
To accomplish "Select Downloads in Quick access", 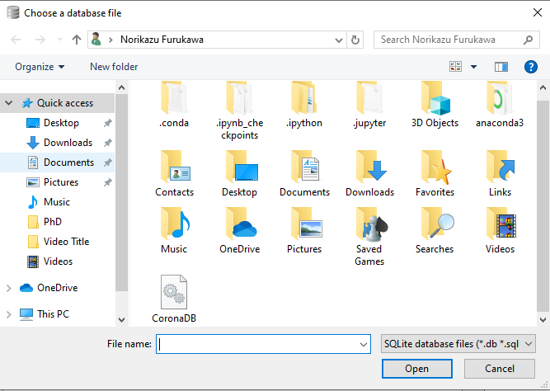I will click(x=61, y=143).
